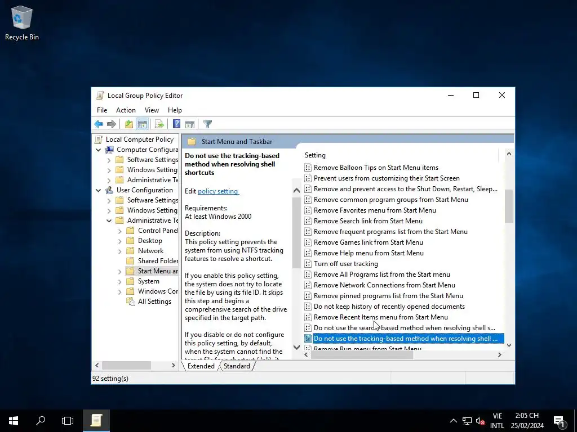
Task: Open the Help menu
Action: coord(175,110)
